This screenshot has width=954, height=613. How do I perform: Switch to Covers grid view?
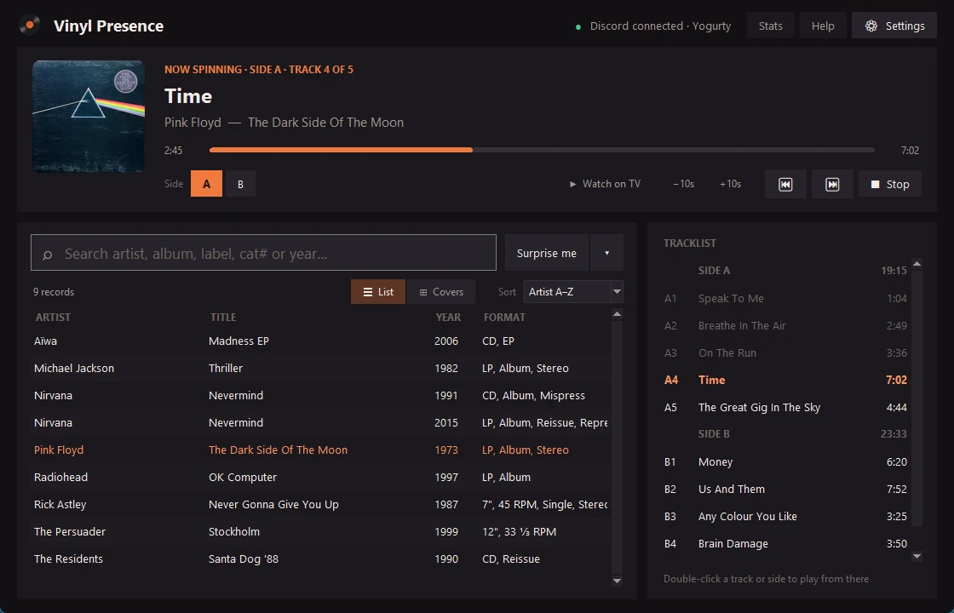click(x=441, y=292)
